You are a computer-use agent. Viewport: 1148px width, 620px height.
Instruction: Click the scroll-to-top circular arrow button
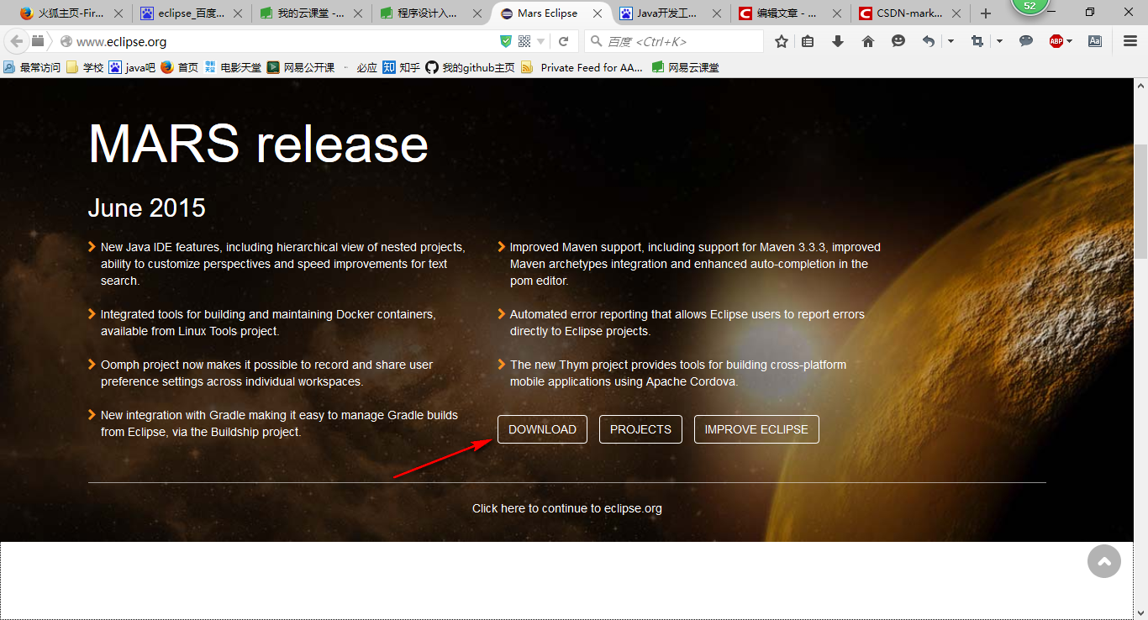(1104, 561)
